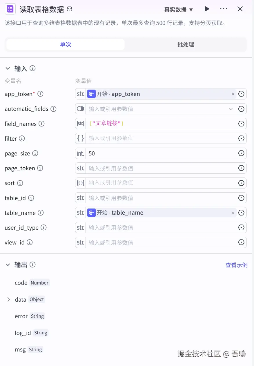Select the 单次 tab

66,44
